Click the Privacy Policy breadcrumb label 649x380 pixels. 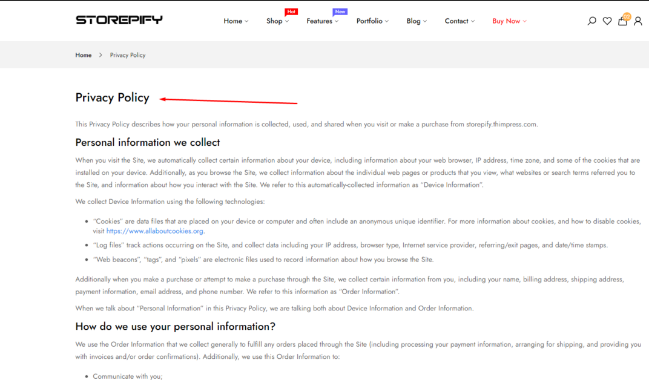[127, 54]
